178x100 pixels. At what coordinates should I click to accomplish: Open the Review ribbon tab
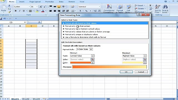click(x=72, y=2)
